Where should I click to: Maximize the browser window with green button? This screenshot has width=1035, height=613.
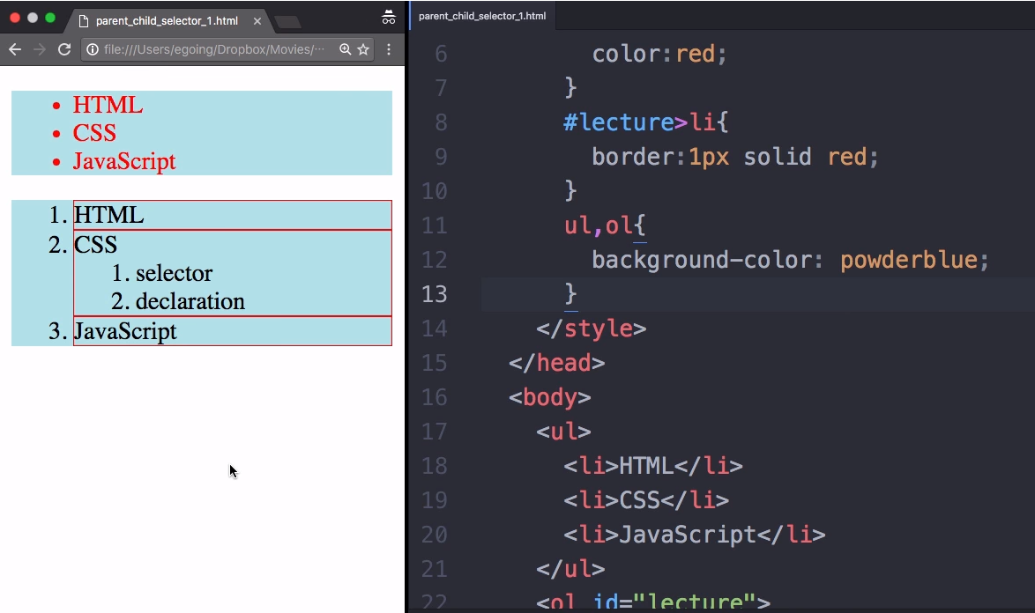pyautogui.click(x=50, y=18)
